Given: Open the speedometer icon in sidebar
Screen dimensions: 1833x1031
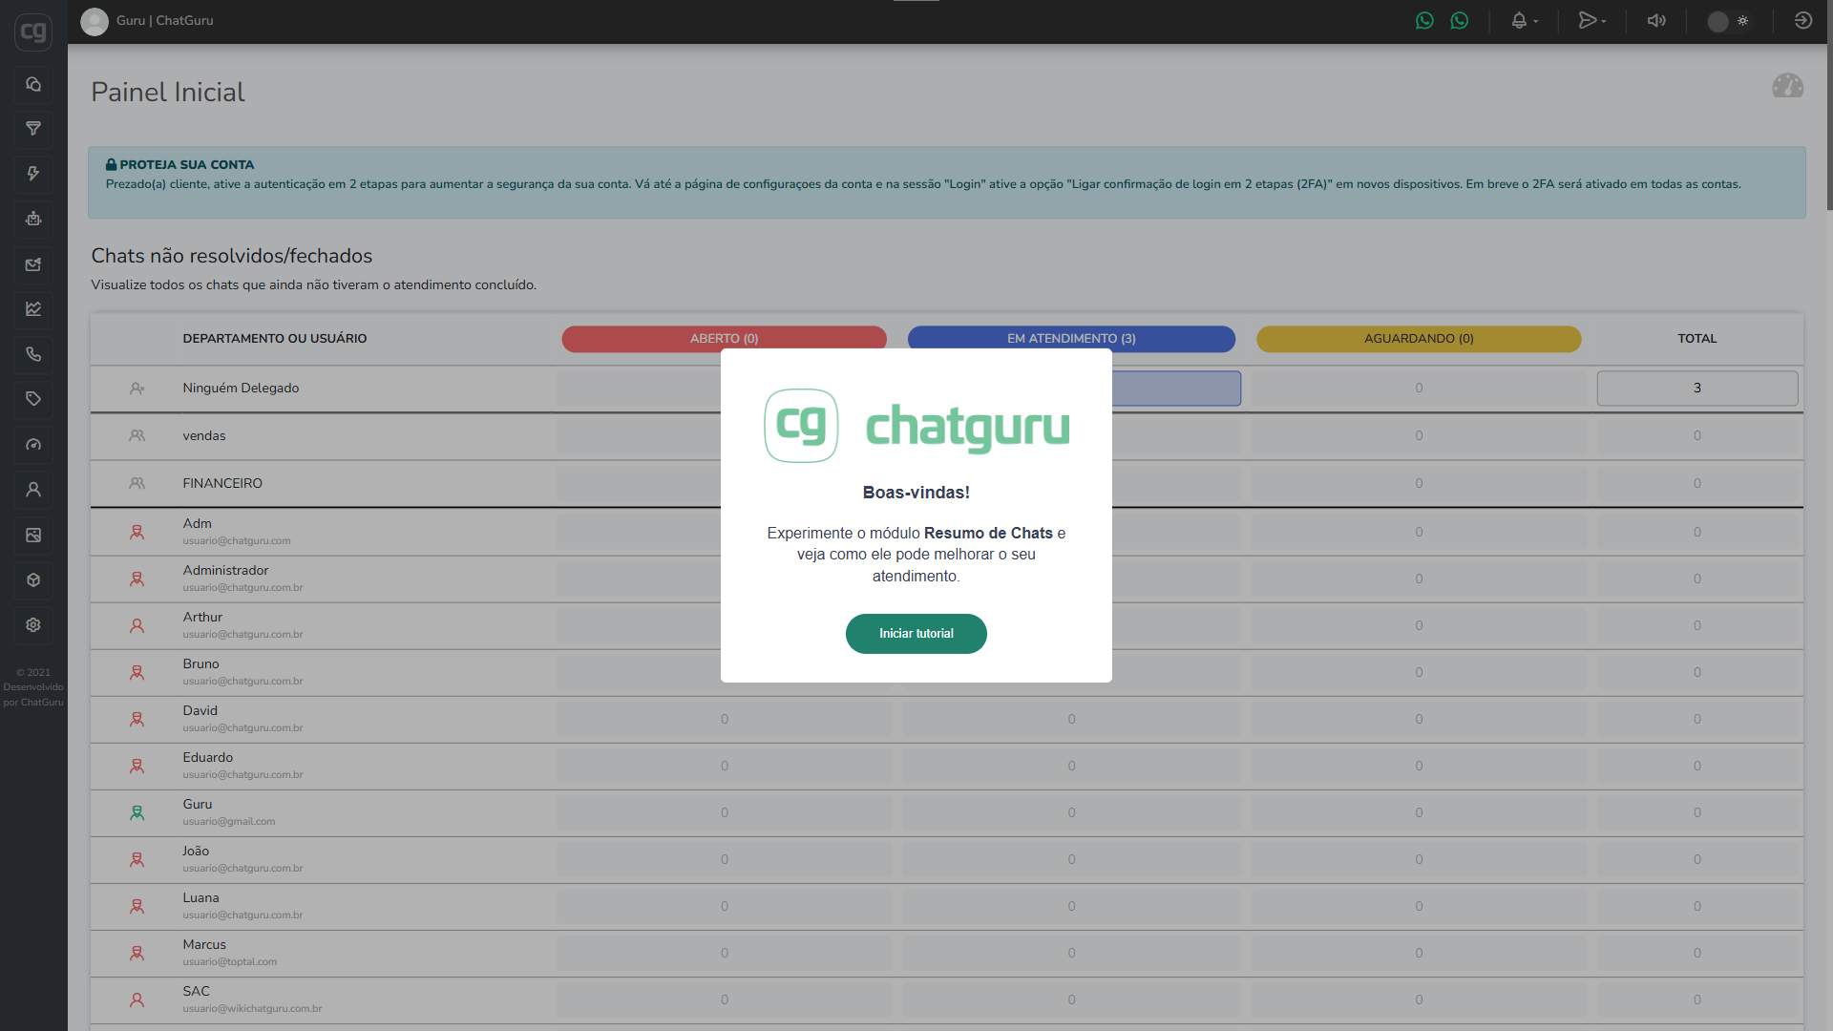Looking at the screenshot, I should 33,445.
